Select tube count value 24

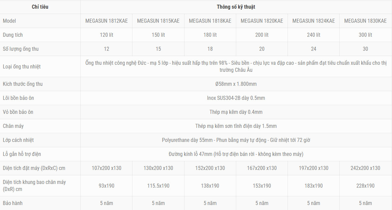pos(314,49)
